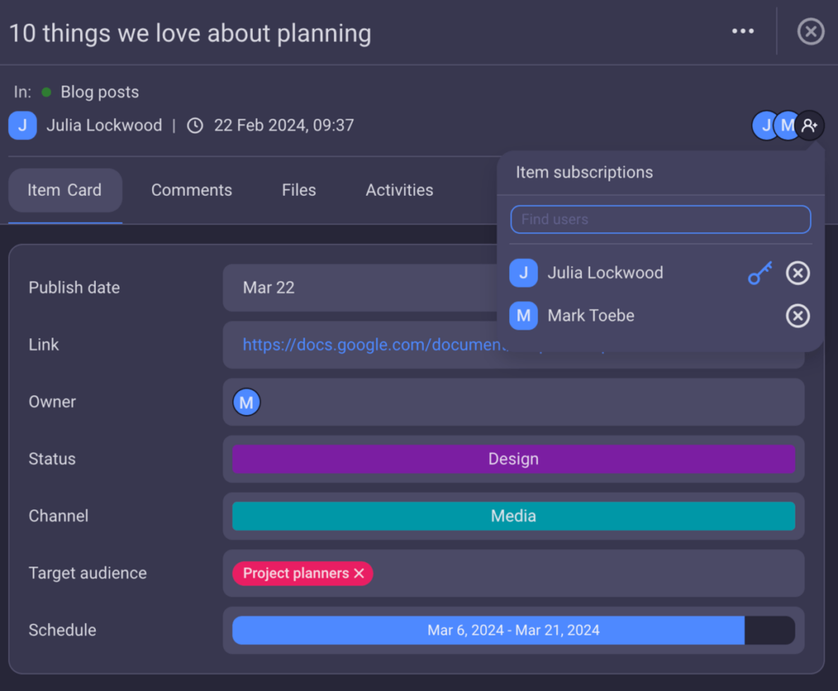
Task: Remove Julia Lockwood from item subscriptions
Action: coord(797,273)
